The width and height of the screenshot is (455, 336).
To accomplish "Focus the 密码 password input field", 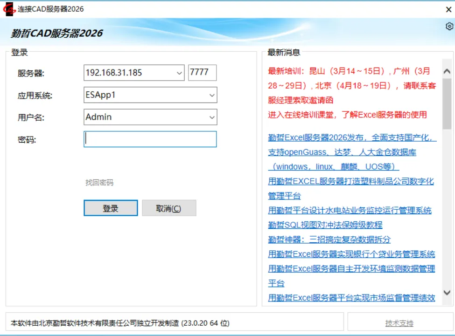I will point(150,139).
